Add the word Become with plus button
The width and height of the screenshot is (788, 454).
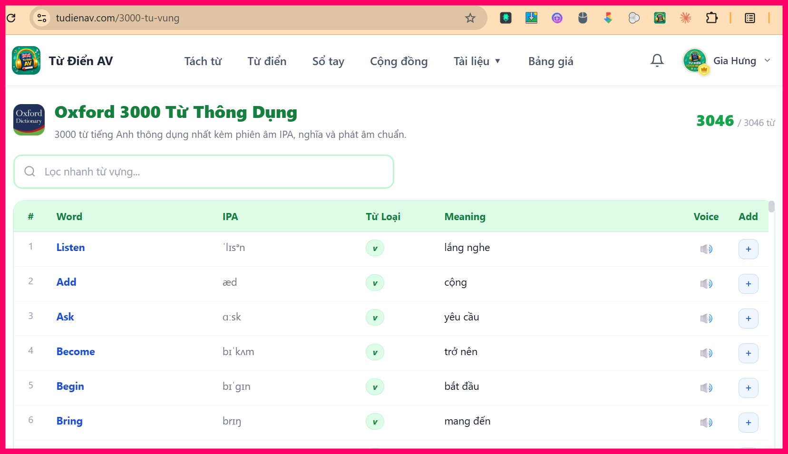point(749,353)
